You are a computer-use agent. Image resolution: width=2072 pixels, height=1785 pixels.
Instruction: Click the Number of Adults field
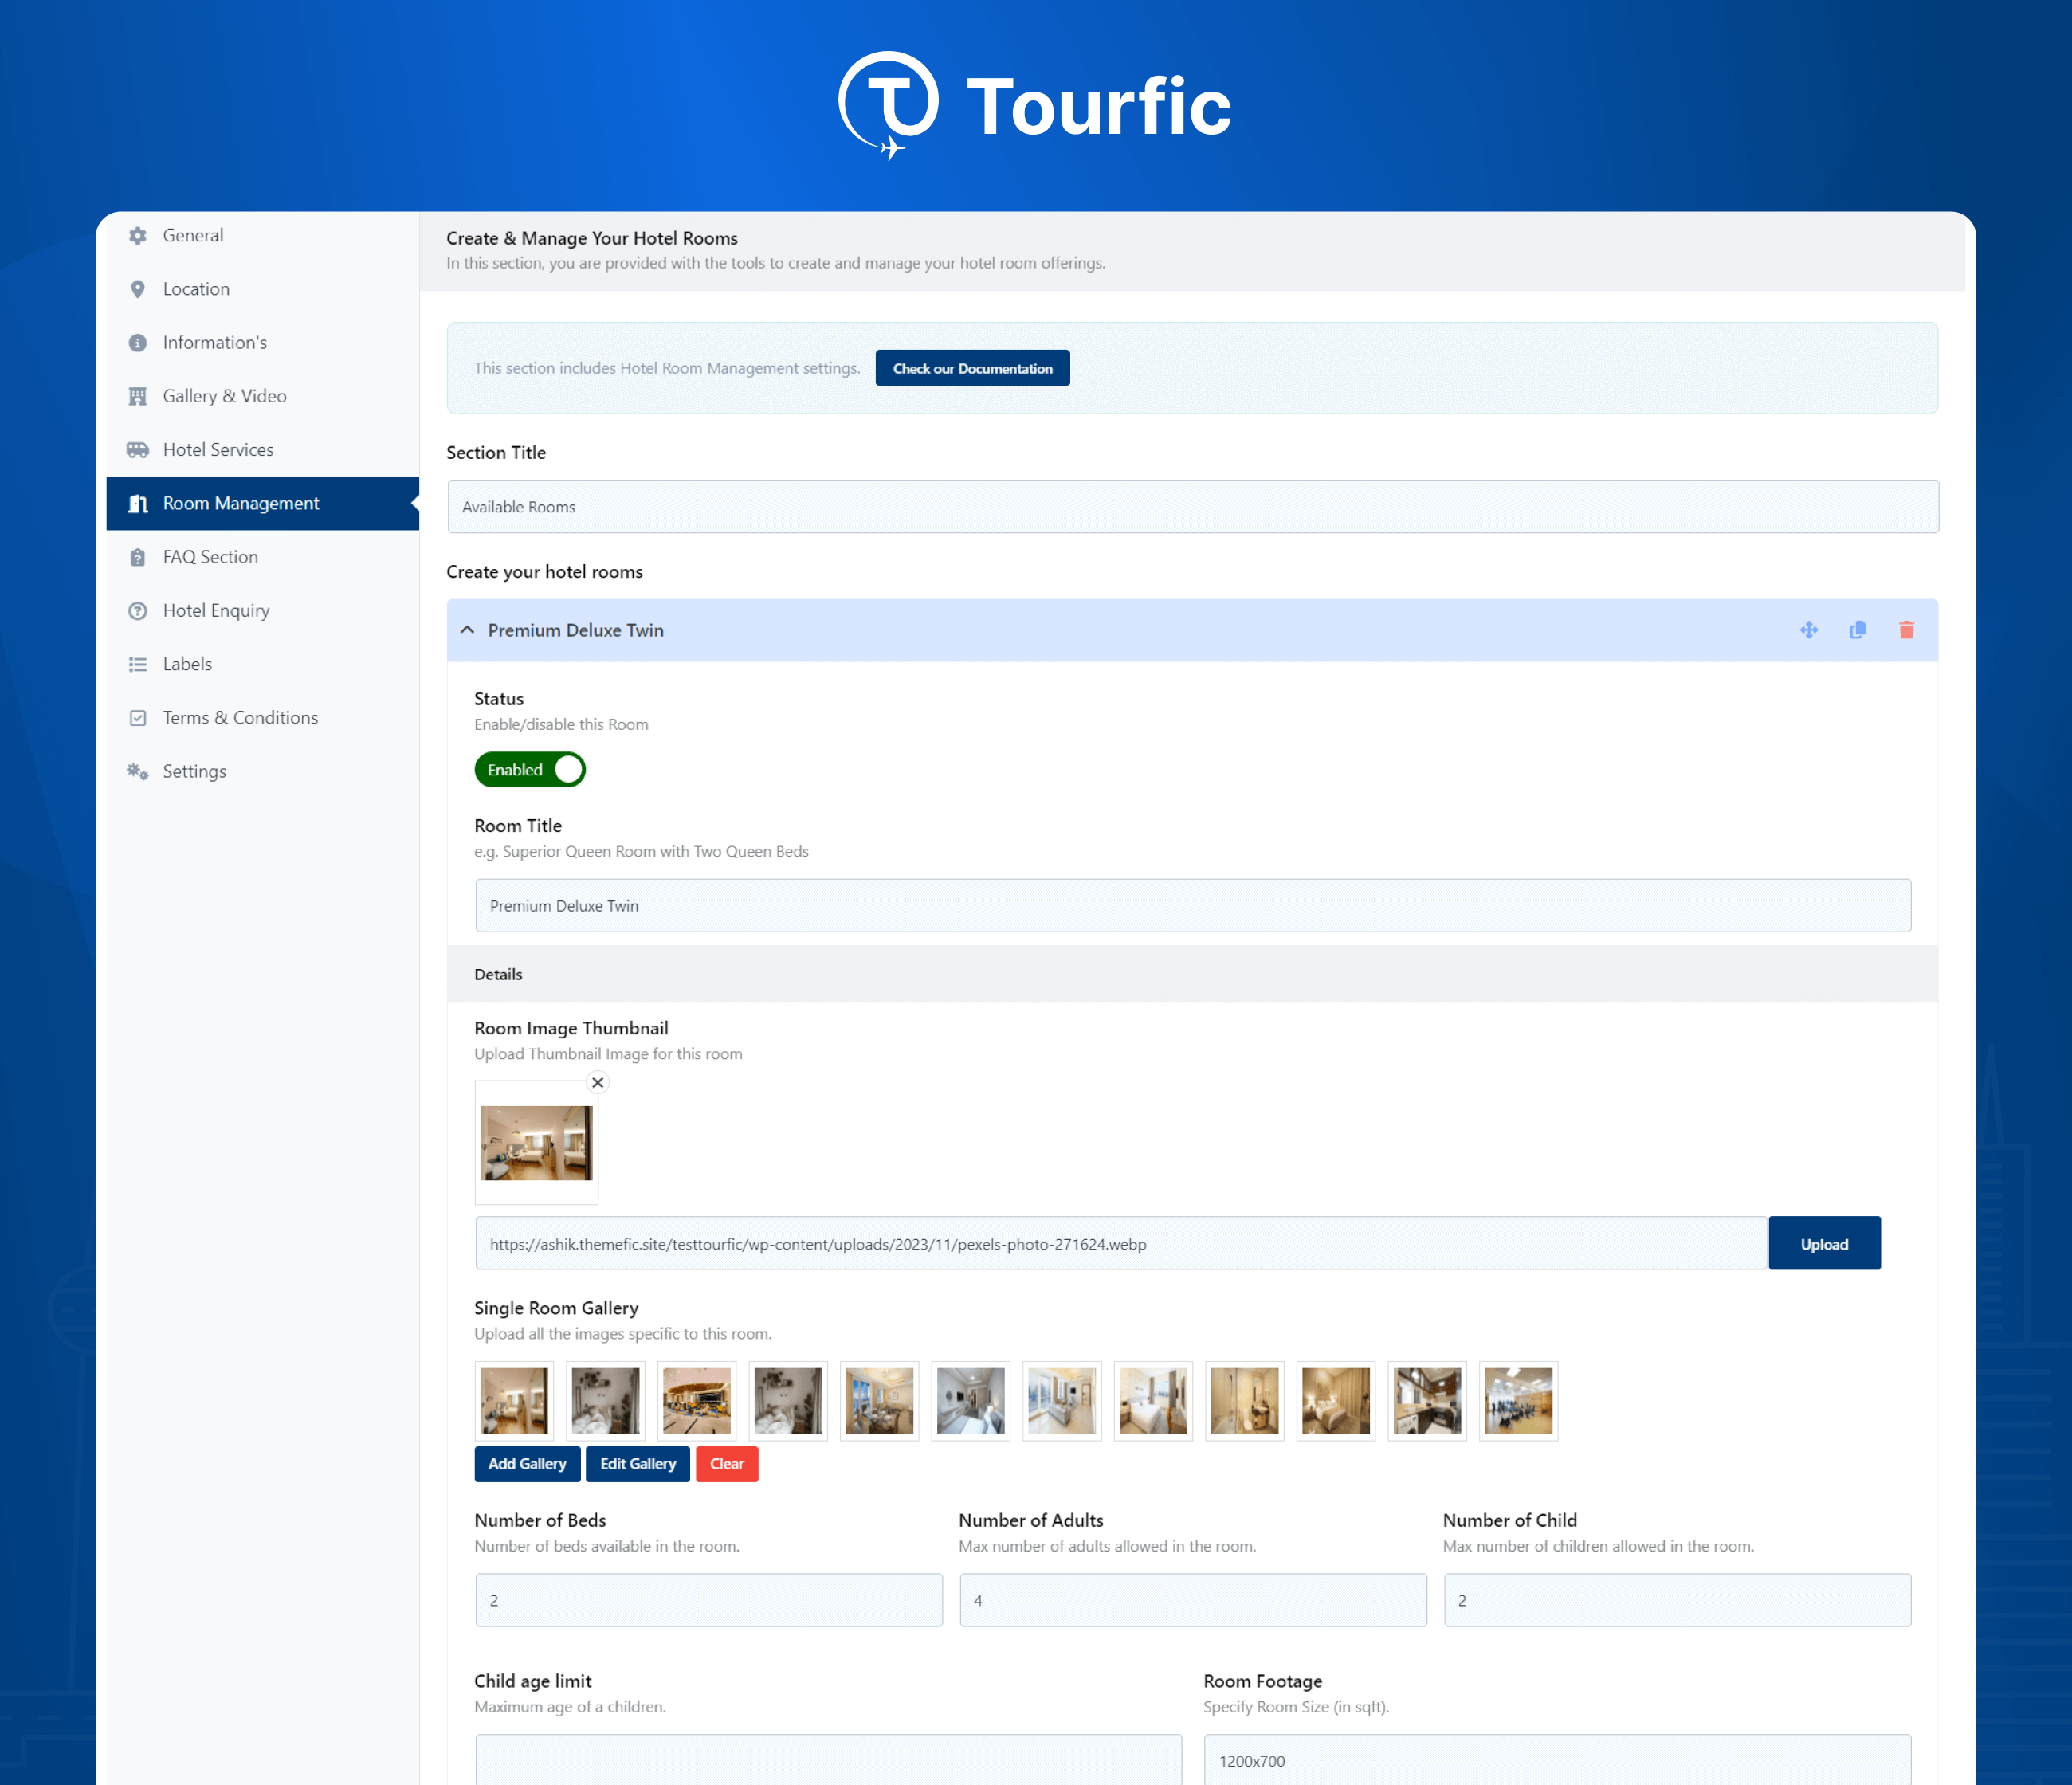click(1193, 1601)
